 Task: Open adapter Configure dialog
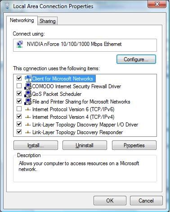136,59
